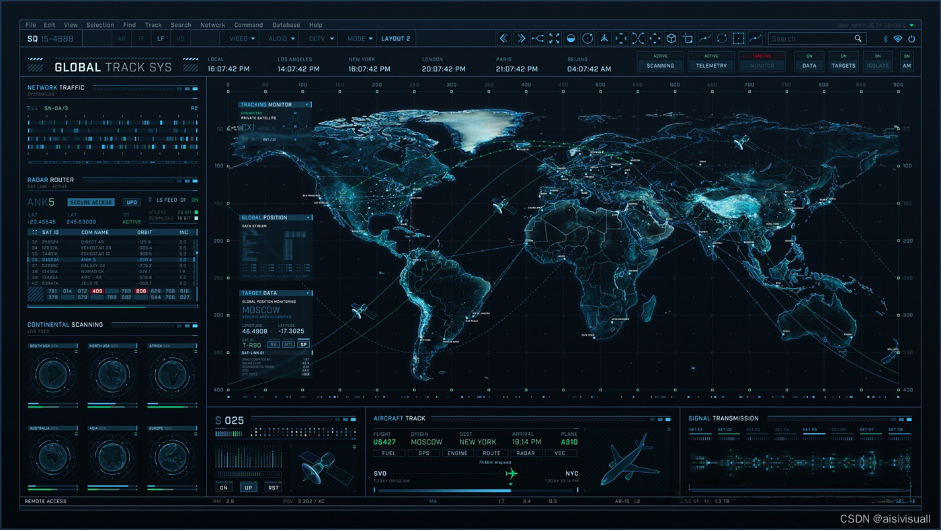
Task: Select the crossing paths shuffle icon
Action: pos(638,38)
